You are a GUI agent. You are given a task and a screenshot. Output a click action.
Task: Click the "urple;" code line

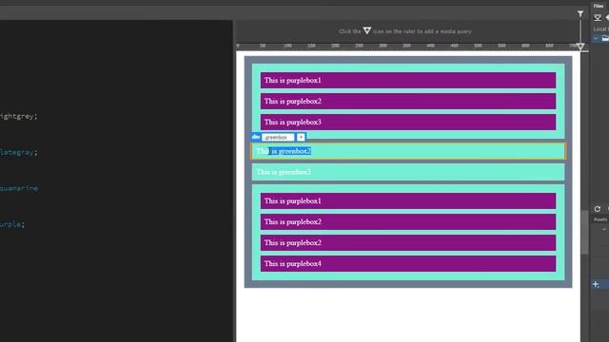12,224
